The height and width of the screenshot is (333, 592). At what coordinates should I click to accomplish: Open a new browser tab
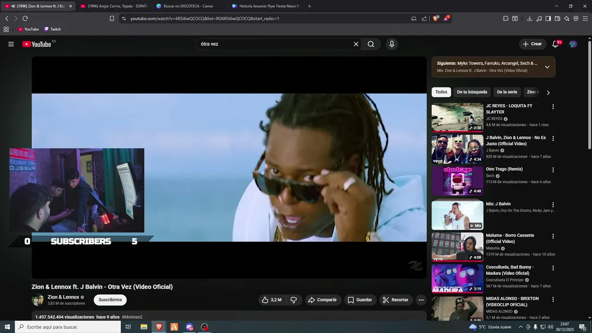click(309, 6)
